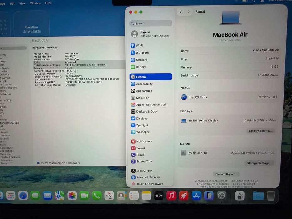Open Apple TV from the Dock
The image size is (292, 219).
tap(159, 196)
